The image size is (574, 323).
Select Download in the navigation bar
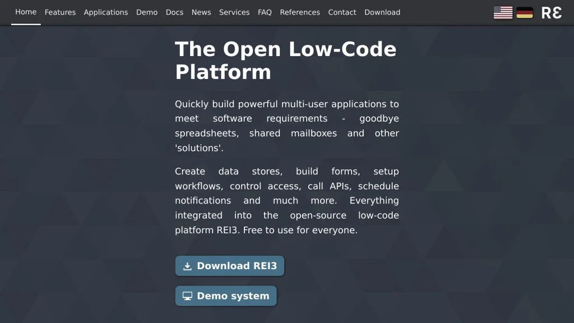382,12
